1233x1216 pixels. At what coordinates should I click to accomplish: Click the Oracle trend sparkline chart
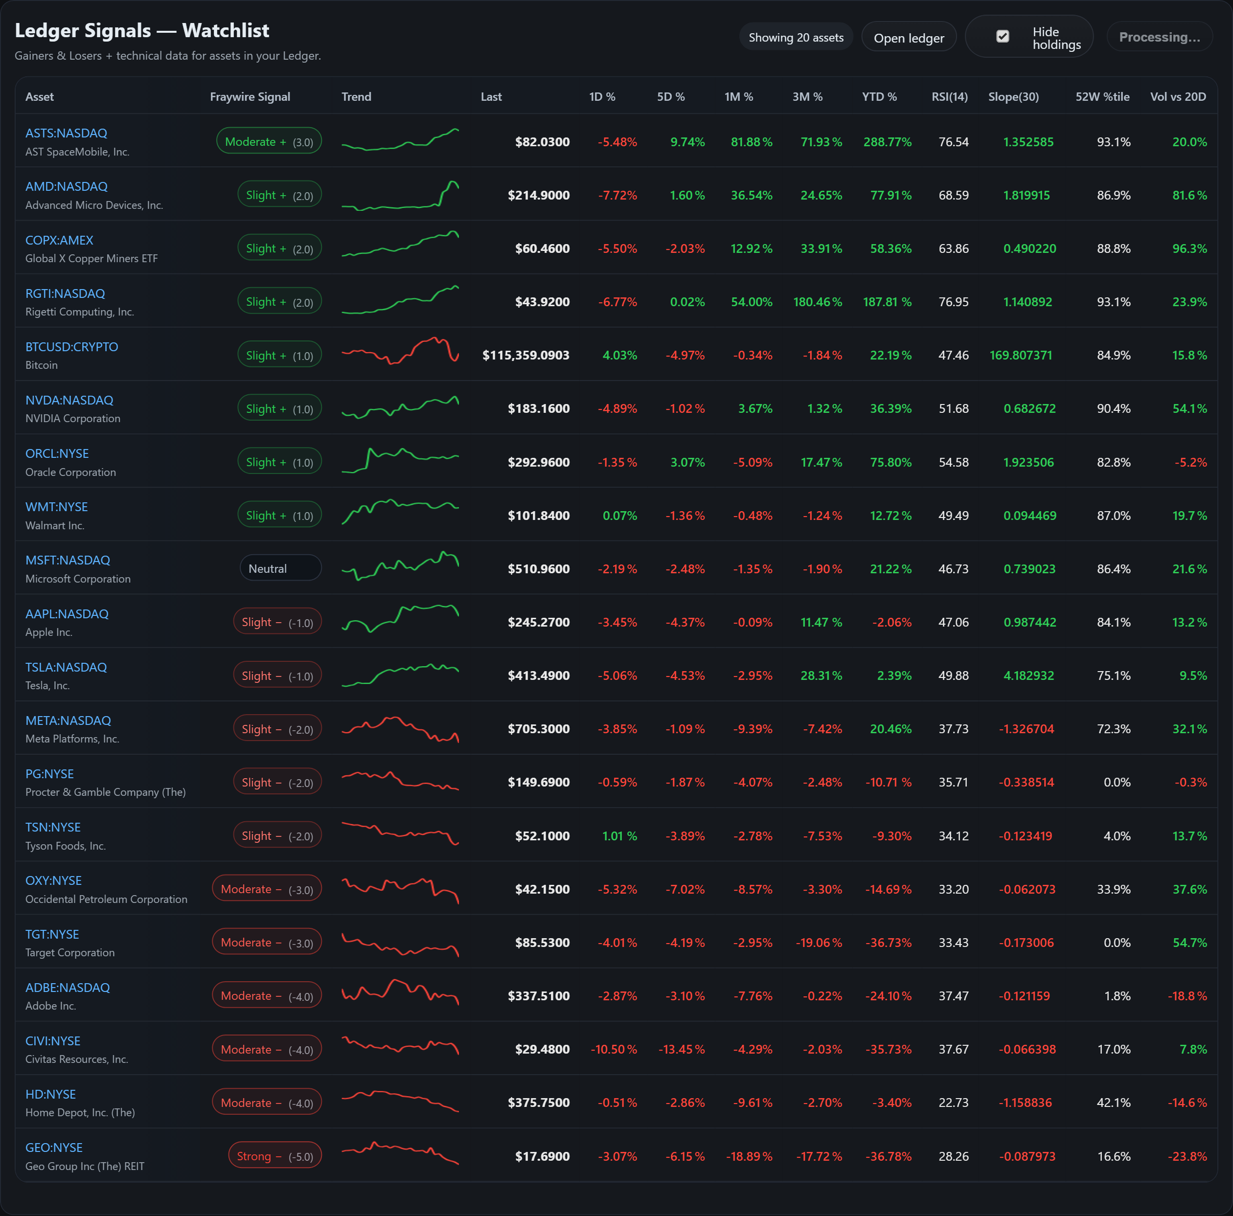[400, 460]
